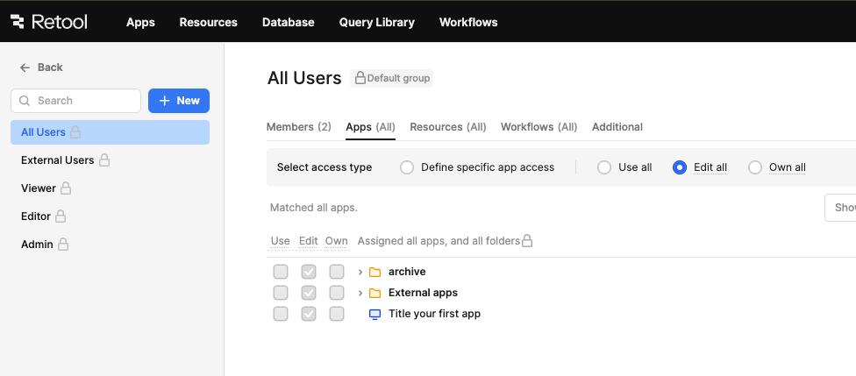
Task: Switch to the Workflows (All) tab
Action: 539,127
